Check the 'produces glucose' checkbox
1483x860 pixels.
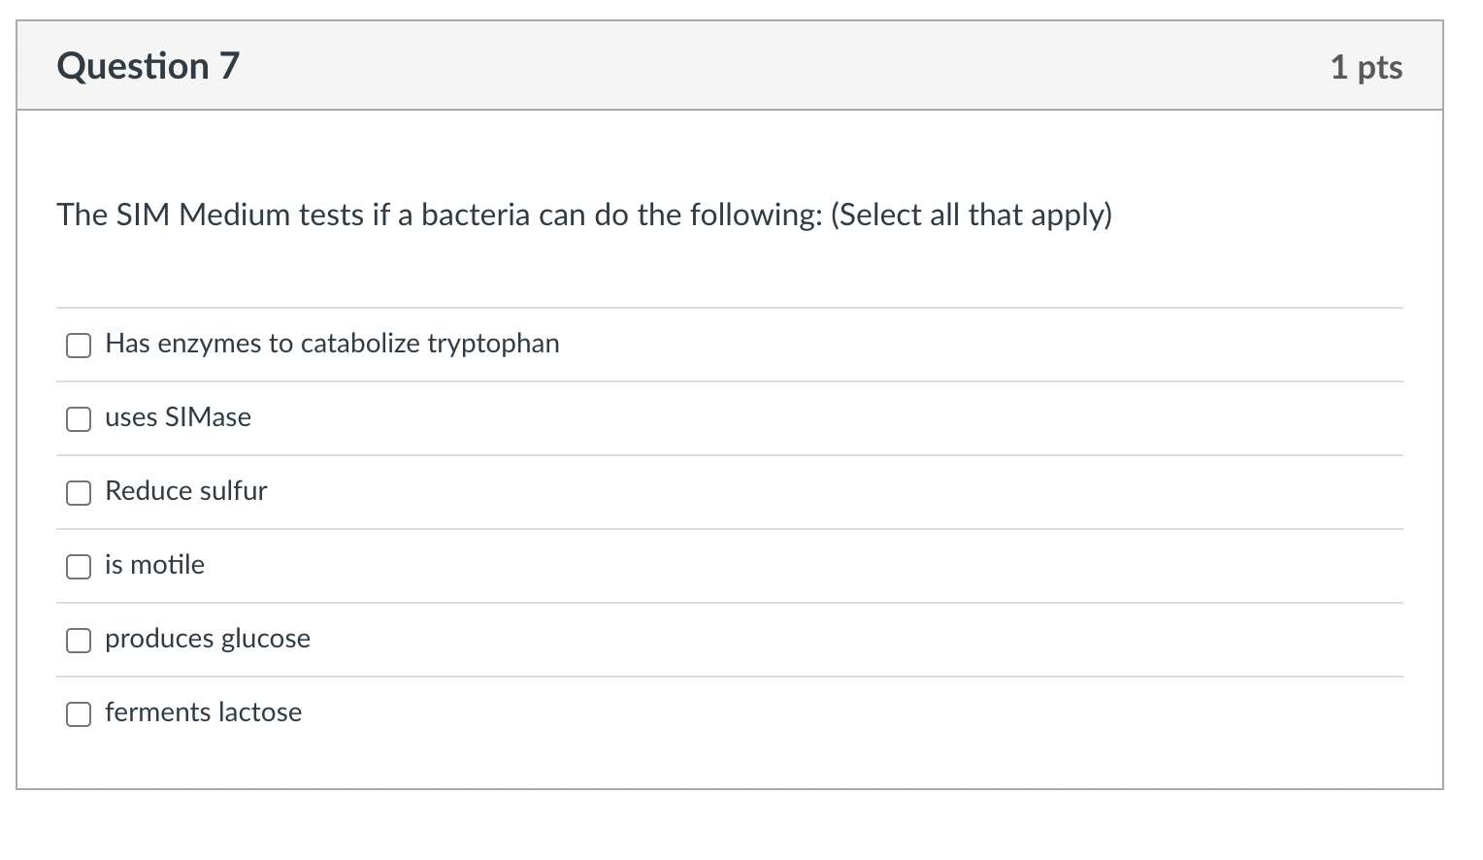point(78,640)
